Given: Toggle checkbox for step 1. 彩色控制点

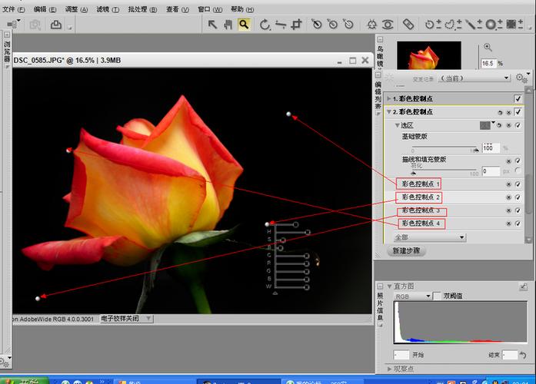Looking at the screenshot, I should point(518,98).
